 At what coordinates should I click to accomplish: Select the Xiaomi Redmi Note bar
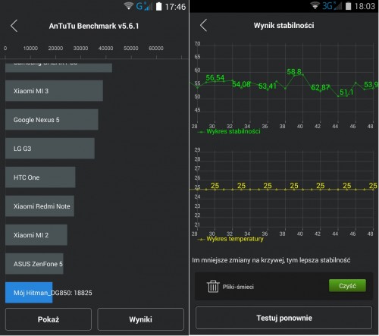click(39, 206)
